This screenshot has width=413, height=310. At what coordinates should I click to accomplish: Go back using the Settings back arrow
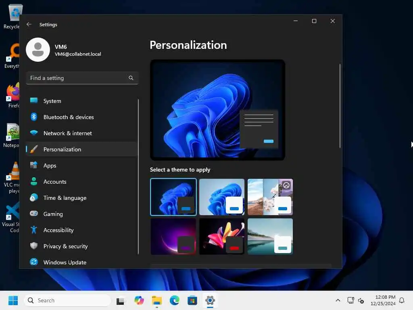point(29,24)
